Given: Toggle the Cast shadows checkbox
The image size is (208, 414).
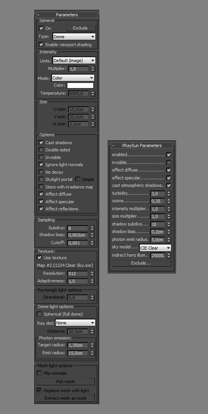Looking at the screenshot, I should [41, 142].
